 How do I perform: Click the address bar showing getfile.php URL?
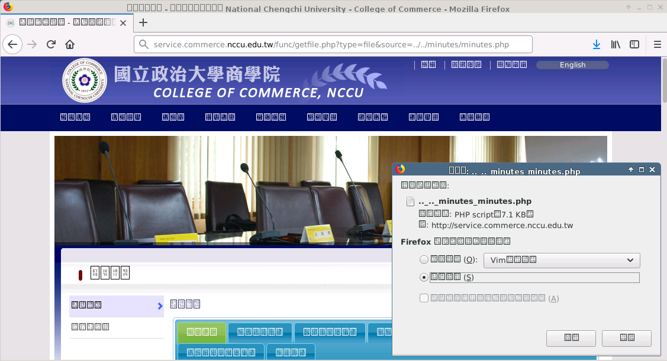pyautogui.click(x=333, y=44)
